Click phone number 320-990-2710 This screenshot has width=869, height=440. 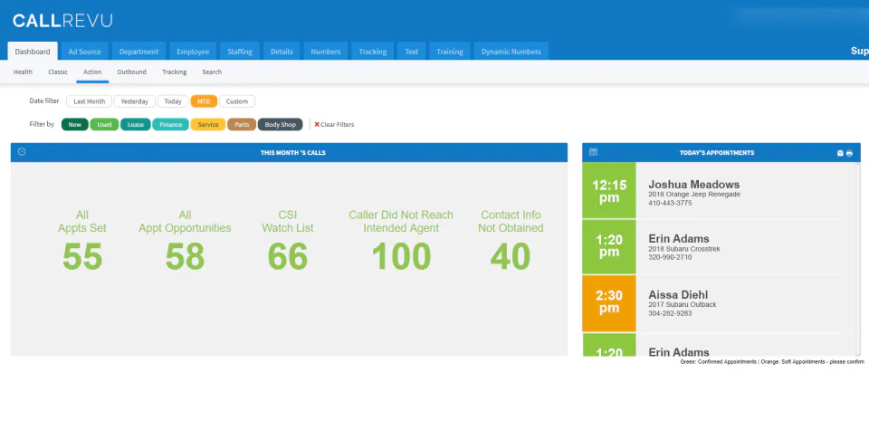pyautogui.click(x=670, y=257)
